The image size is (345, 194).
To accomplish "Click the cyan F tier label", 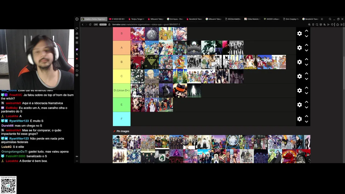I will click(x=122, y=119).
